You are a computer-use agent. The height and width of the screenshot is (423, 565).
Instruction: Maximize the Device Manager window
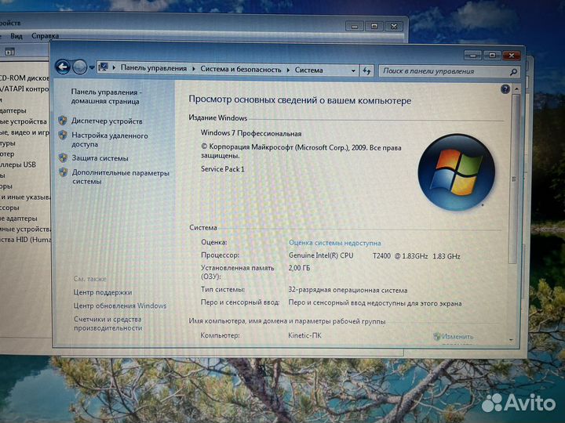374,27
